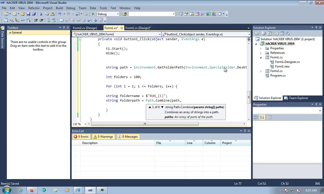Click View Class Diagram icon in Solution Explorer

[288, 33]
